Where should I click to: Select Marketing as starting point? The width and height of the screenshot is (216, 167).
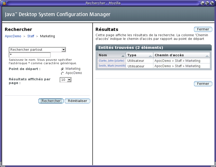[x=63, y=69]
